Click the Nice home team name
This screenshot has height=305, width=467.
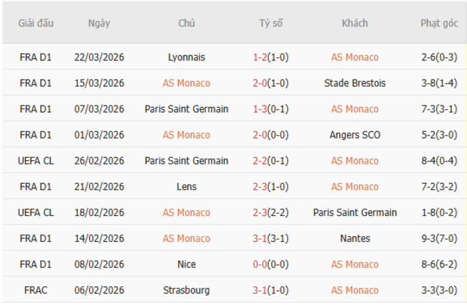point(186,264)
